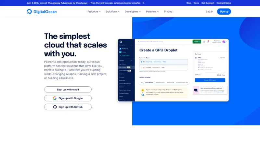Click New Project in mockup sidebar
This screenshot has height=142, width=260.
[126, 55]
